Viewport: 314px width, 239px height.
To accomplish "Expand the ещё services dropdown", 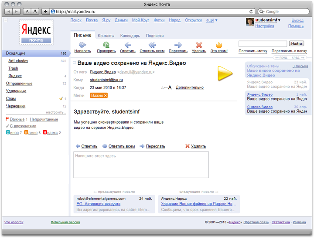I will coord(212,20).
